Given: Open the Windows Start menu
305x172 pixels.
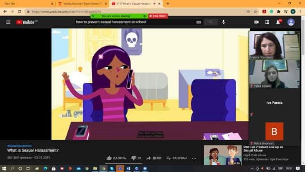Looking at the screenshot, I should coord(4,168).
